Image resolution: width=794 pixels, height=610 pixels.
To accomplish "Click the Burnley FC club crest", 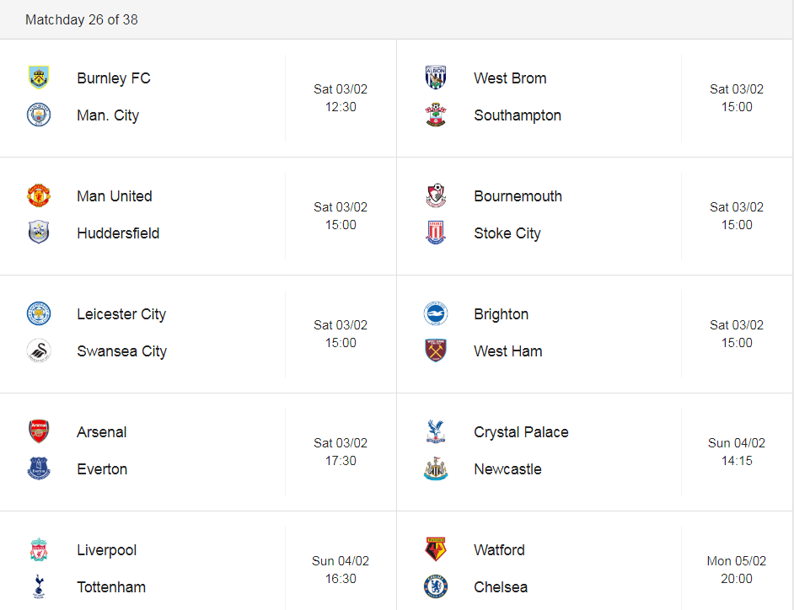I will click(39, 78).
